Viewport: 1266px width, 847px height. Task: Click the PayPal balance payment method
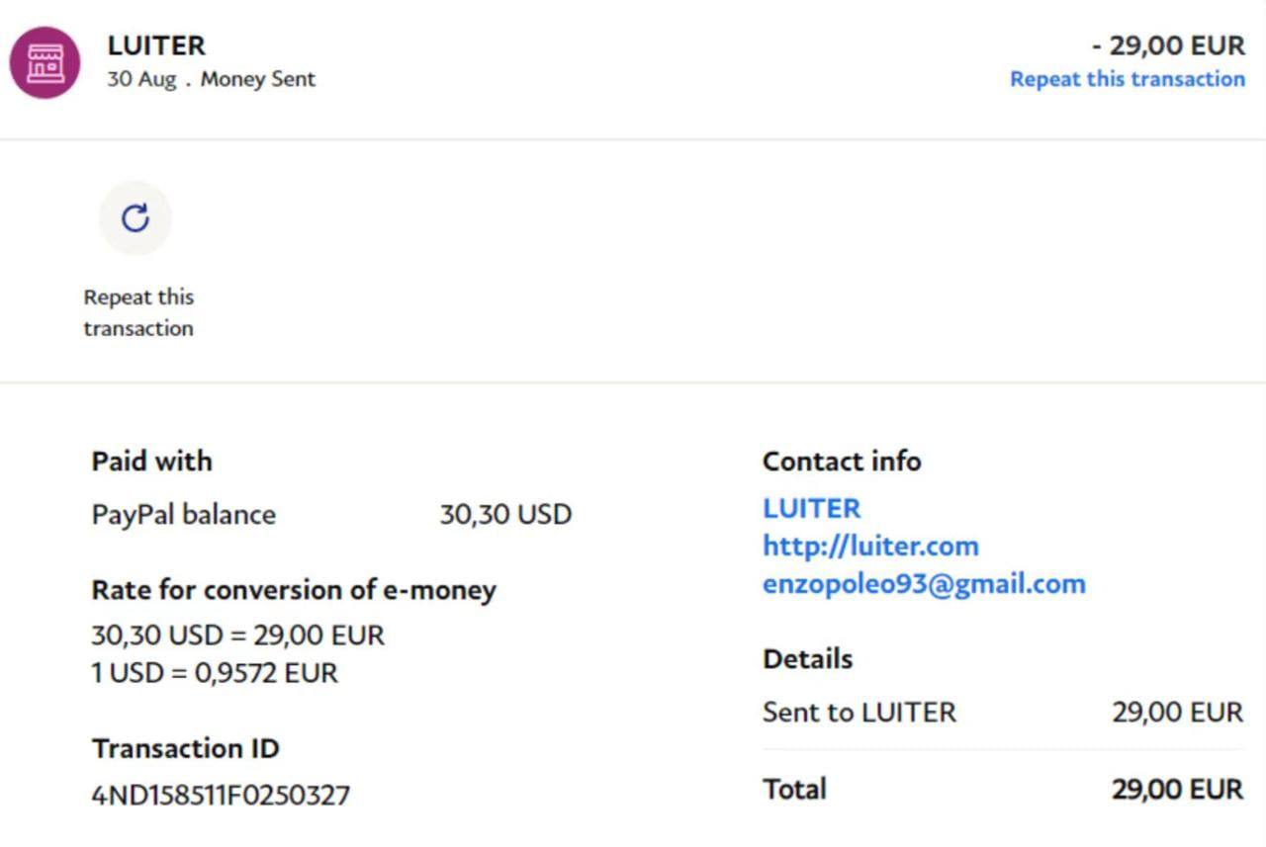point(184,515)
